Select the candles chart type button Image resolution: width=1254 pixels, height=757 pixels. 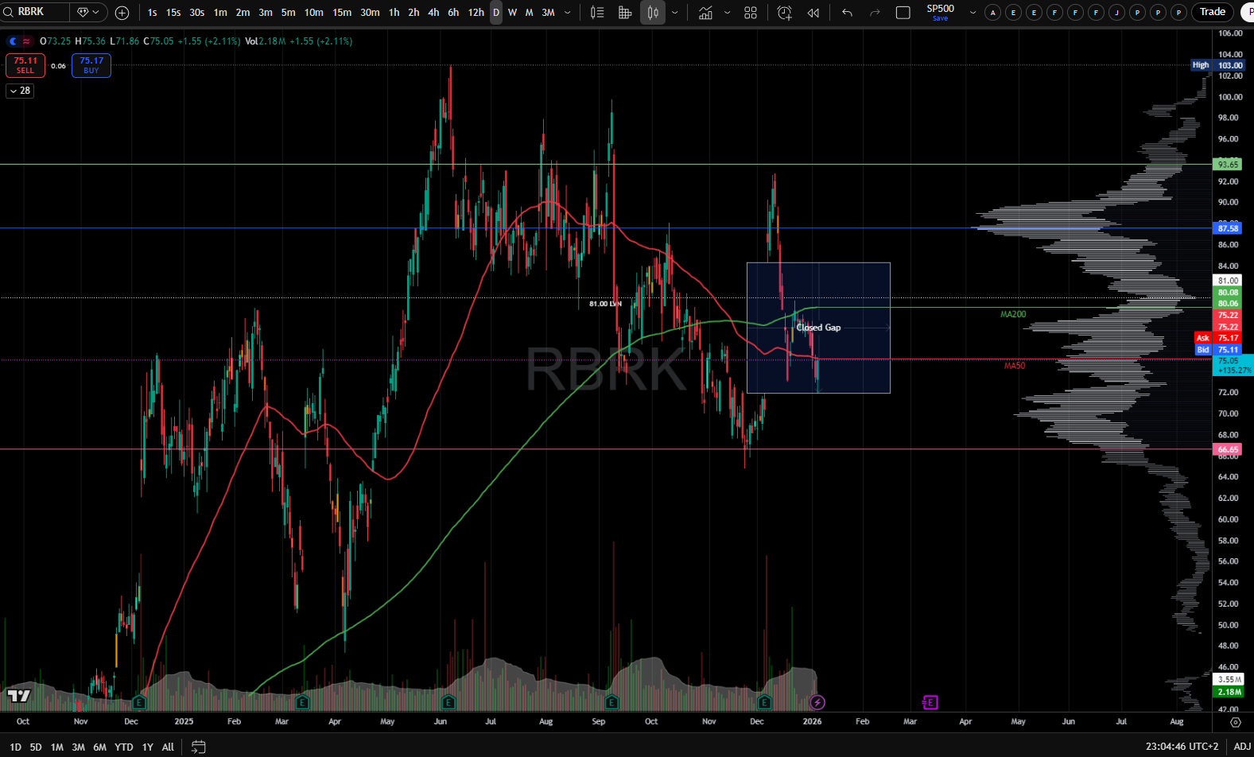652,13
